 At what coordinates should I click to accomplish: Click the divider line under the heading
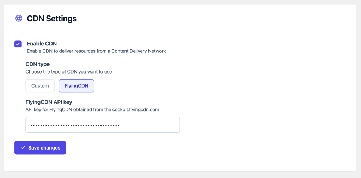click(x=180, y=31)
